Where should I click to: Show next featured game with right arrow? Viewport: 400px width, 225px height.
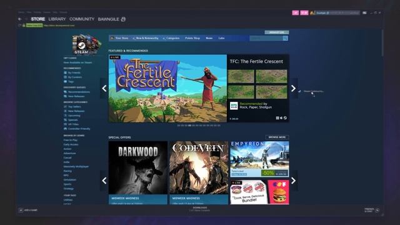coord(294,89)
